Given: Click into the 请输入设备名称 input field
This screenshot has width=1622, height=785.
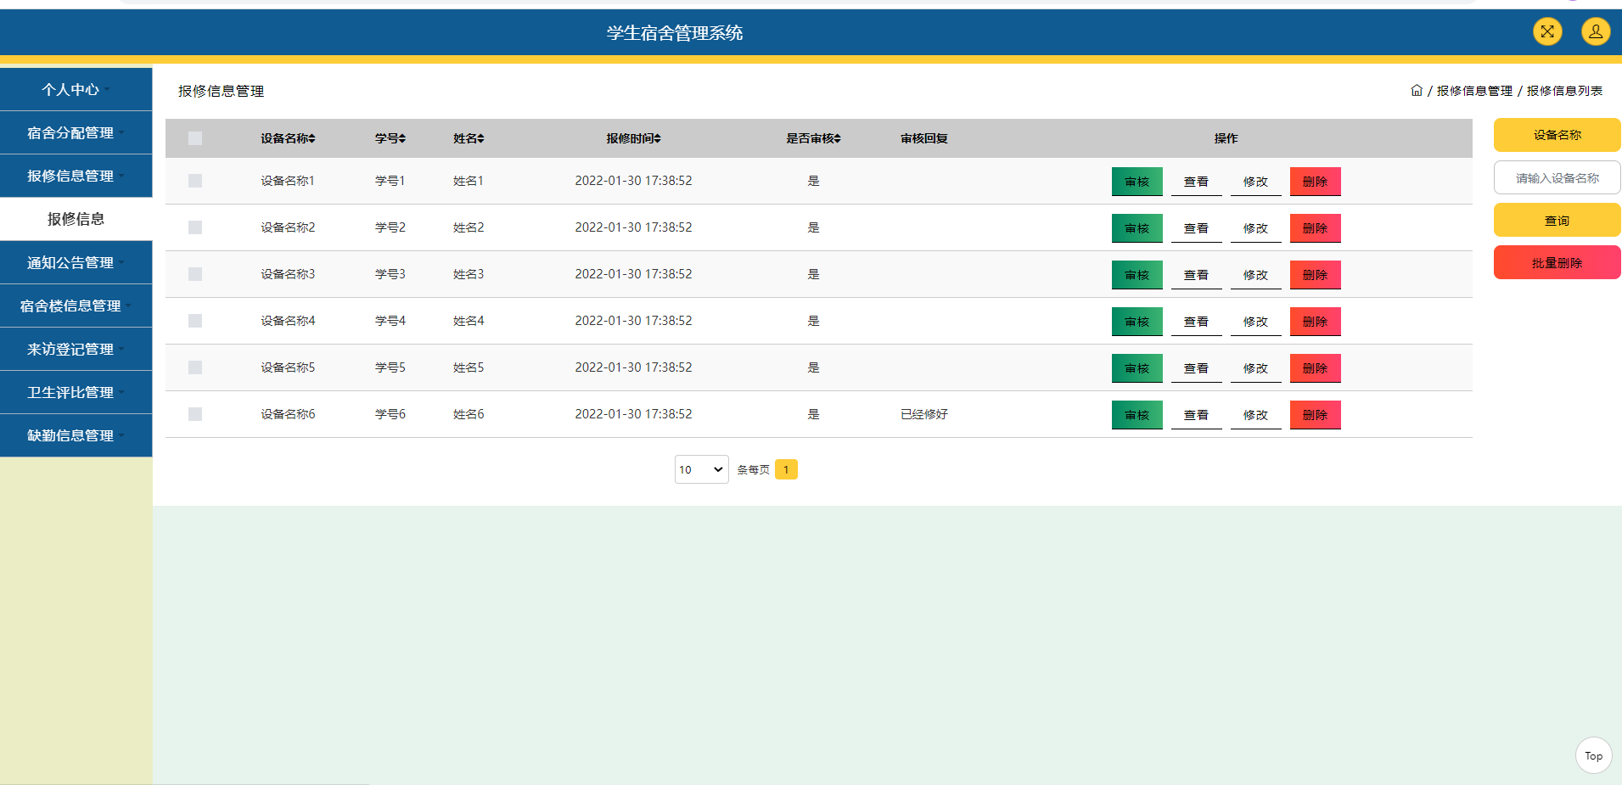Looking at the screenshot, I should point(1557,177).
